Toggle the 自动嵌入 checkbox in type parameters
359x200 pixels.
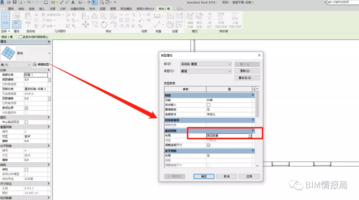pyautogui.click(x=209, y=105)
